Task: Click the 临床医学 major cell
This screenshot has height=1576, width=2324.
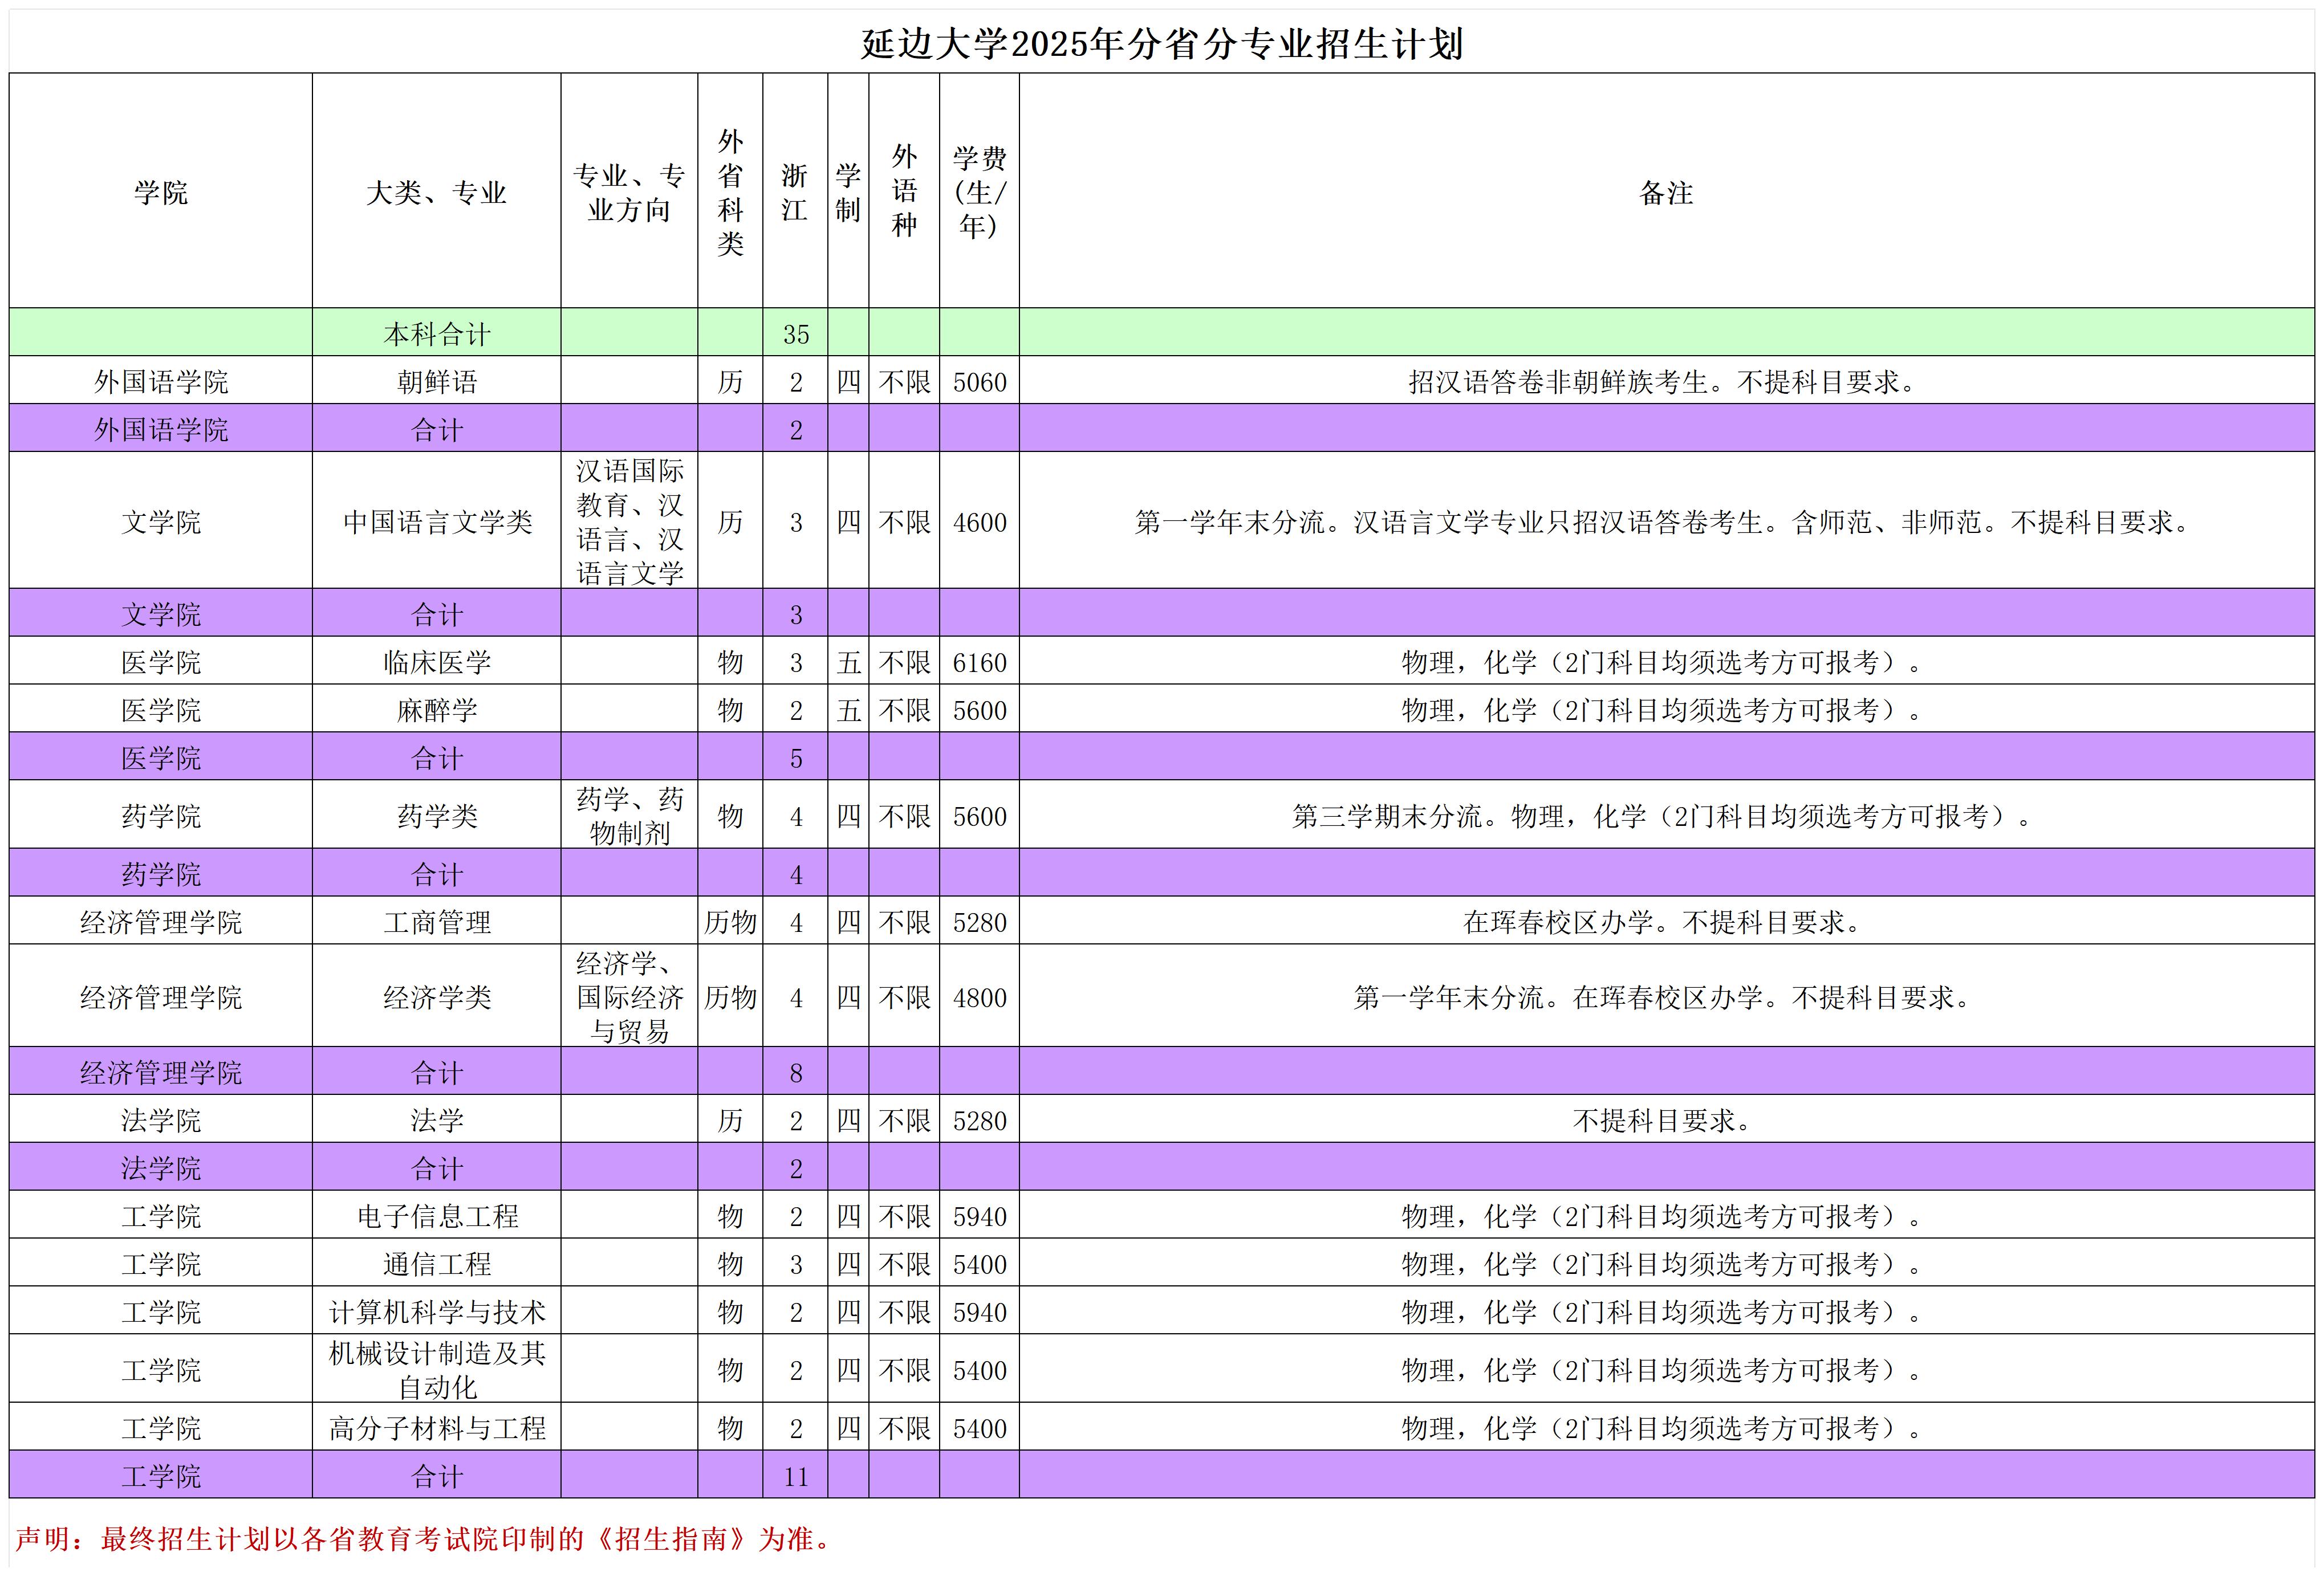Action: click(x=437, y=661)
